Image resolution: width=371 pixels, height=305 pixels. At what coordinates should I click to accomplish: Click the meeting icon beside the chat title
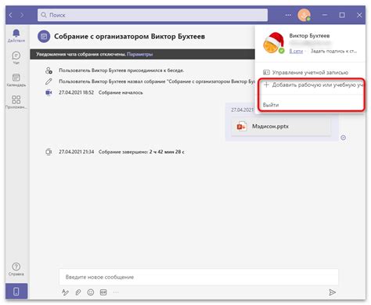pyautogui.click(x=44, y=37)
